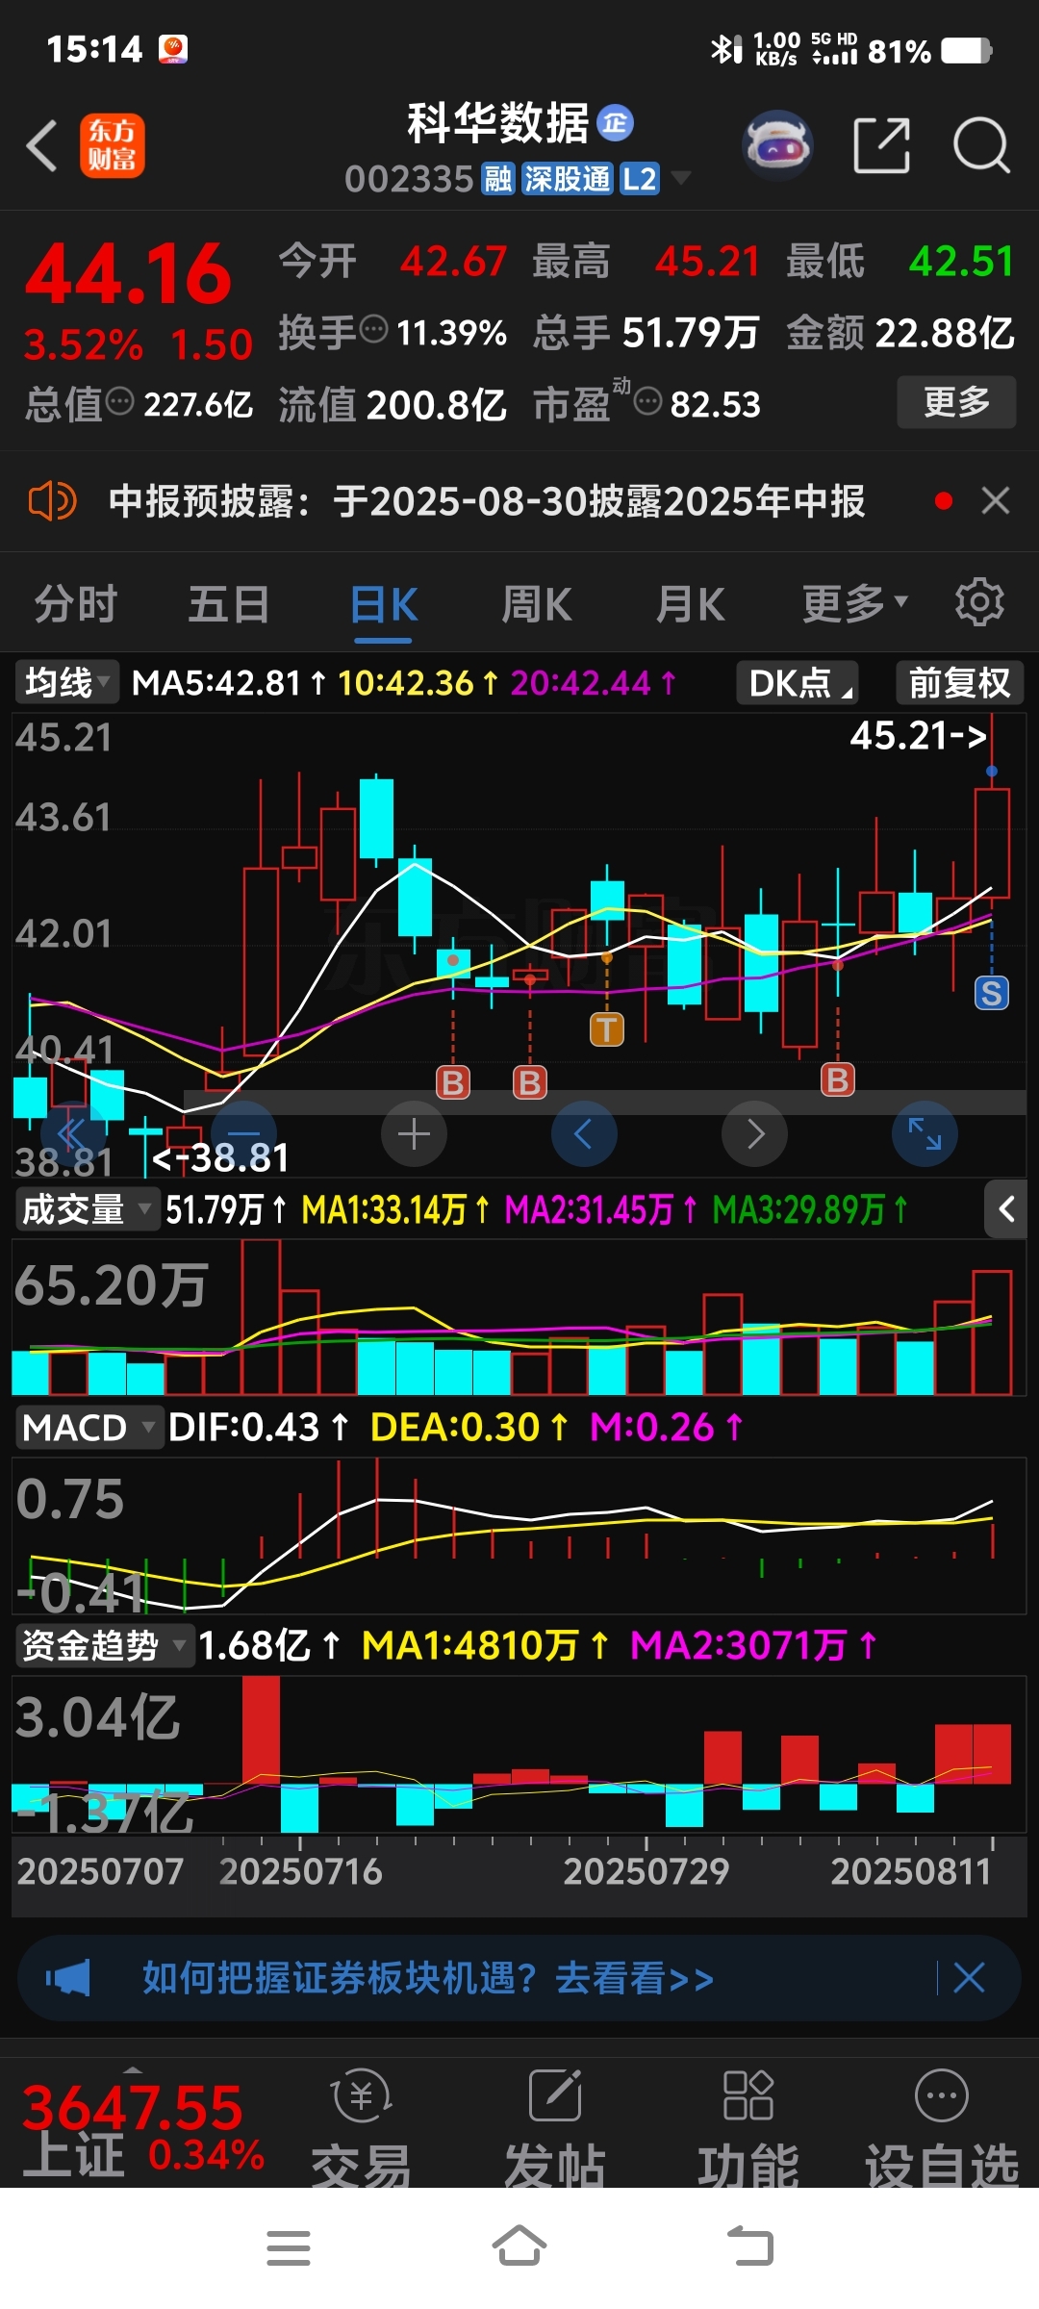Image resolution: width=1039 pixels, height=2309 pixels.
Task: Switch to the 五日 tab
Action: click(229, 605)
